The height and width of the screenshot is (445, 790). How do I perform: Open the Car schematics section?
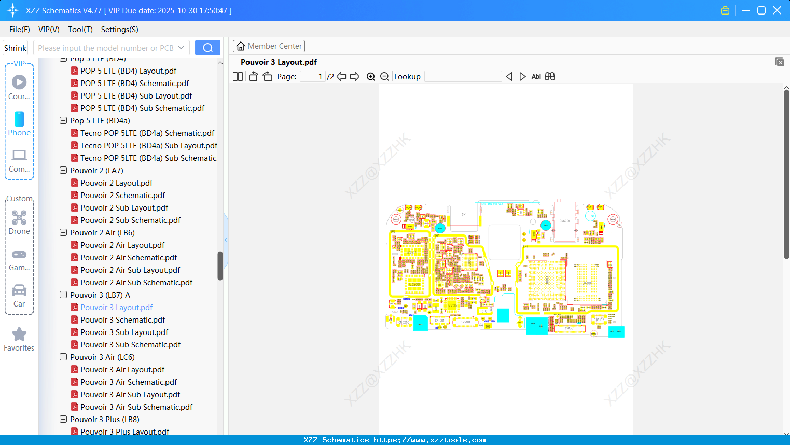point(19,293)
